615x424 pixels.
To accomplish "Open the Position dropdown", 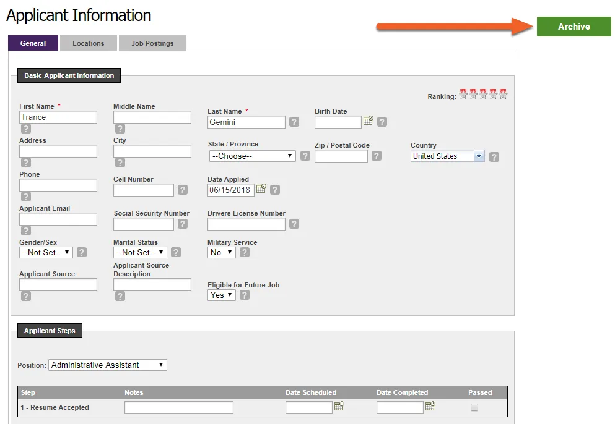I will [x=108, y=365].
